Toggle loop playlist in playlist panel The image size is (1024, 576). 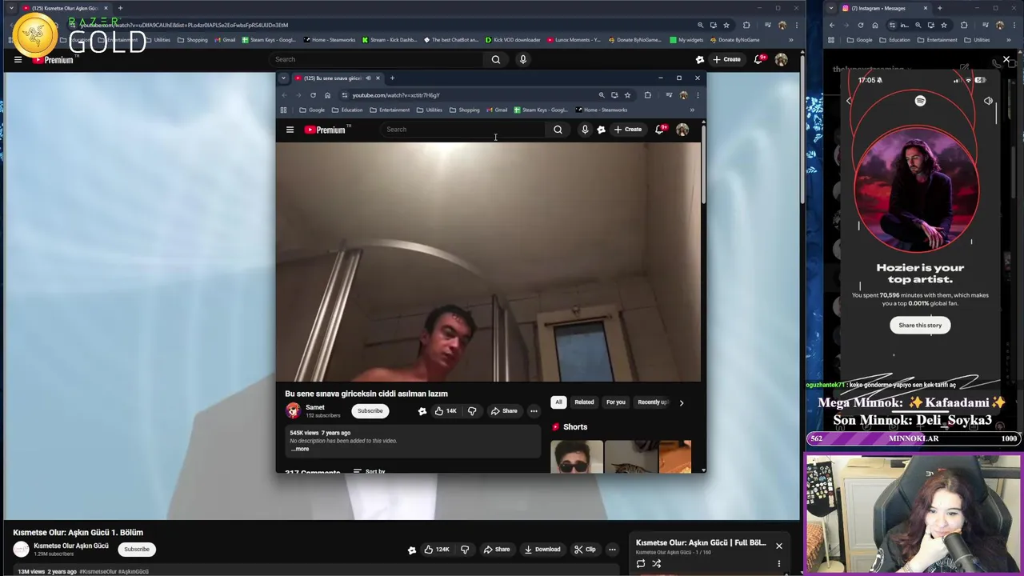click(x=640, y=564)
